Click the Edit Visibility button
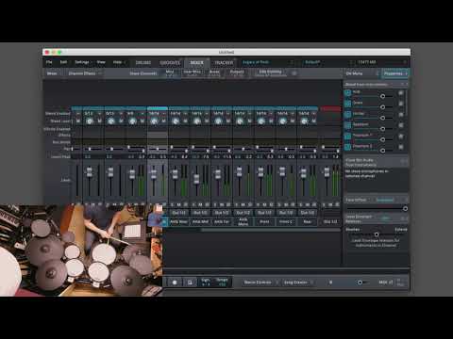This screenshot has width=453, height=339. 270,73
